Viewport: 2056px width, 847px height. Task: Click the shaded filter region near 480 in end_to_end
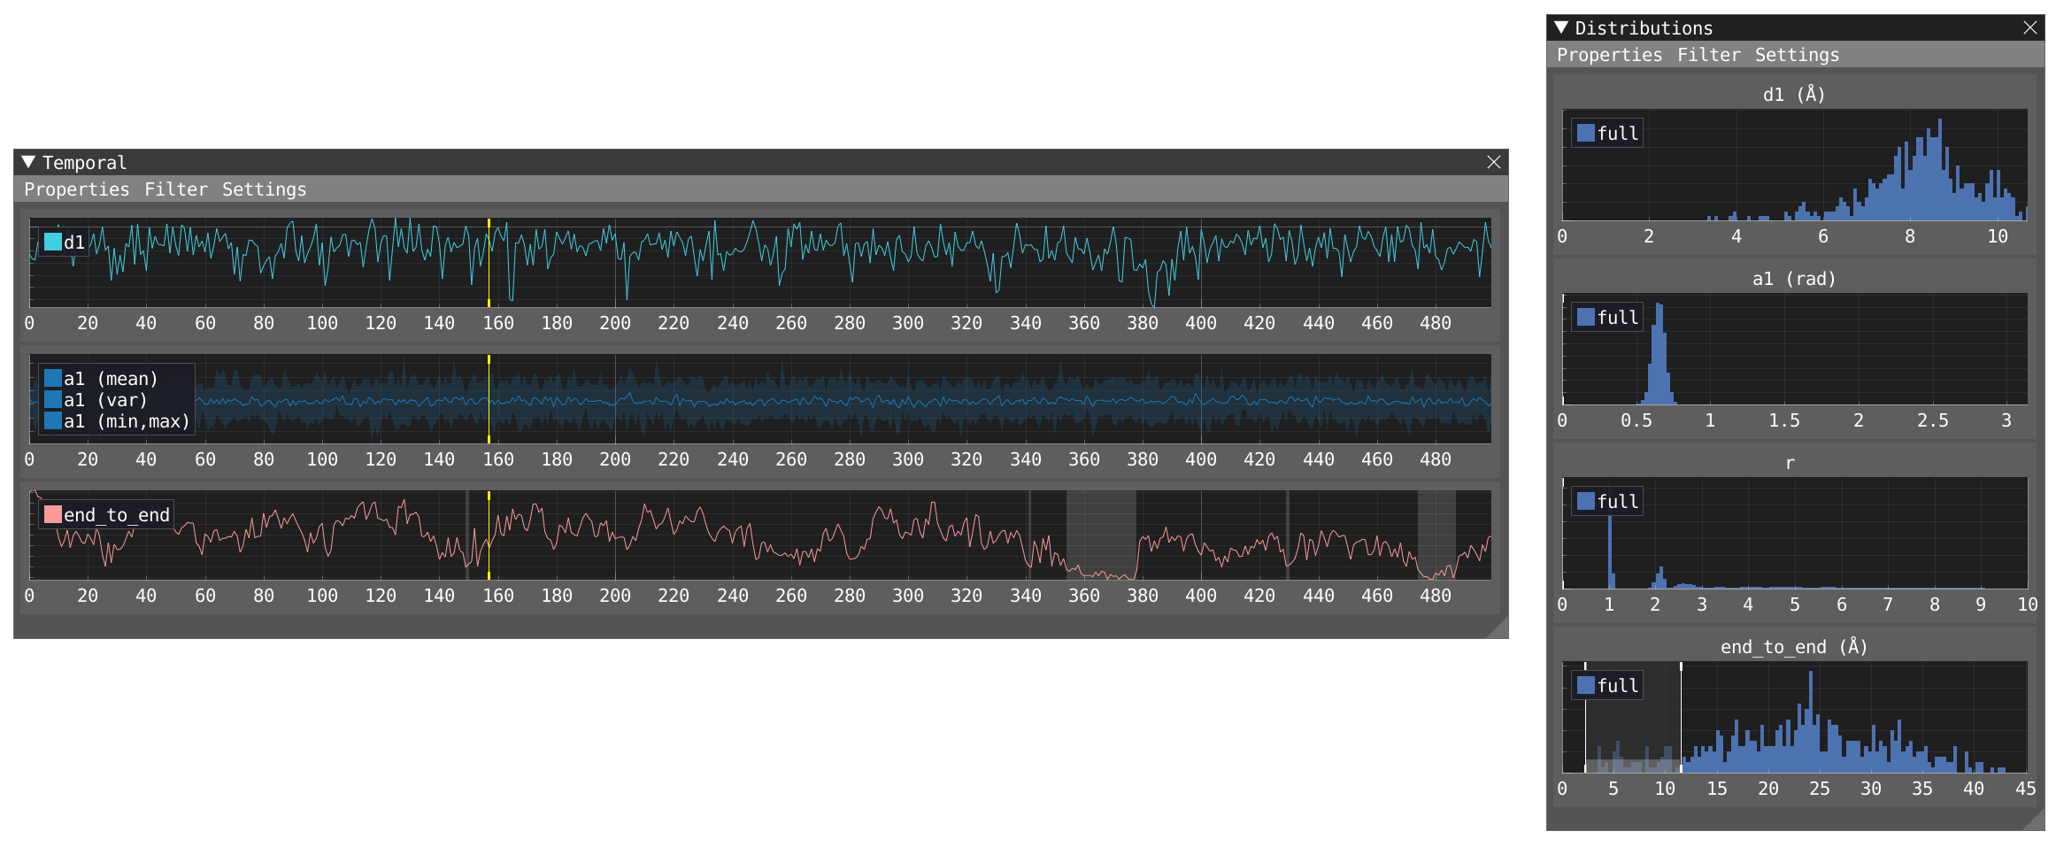(x=1436, y=535)
